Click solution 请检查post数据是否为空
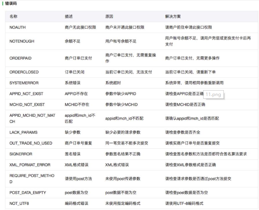This screenshot has height=210, width=259. point(187,193)
